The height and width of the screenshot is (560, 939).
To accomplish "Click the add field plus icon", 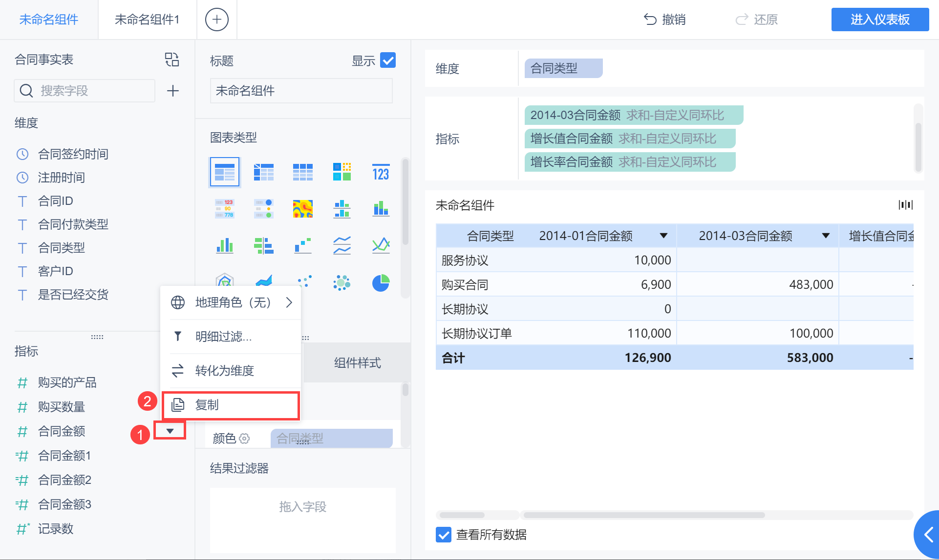I will click(x=173, y=91).
